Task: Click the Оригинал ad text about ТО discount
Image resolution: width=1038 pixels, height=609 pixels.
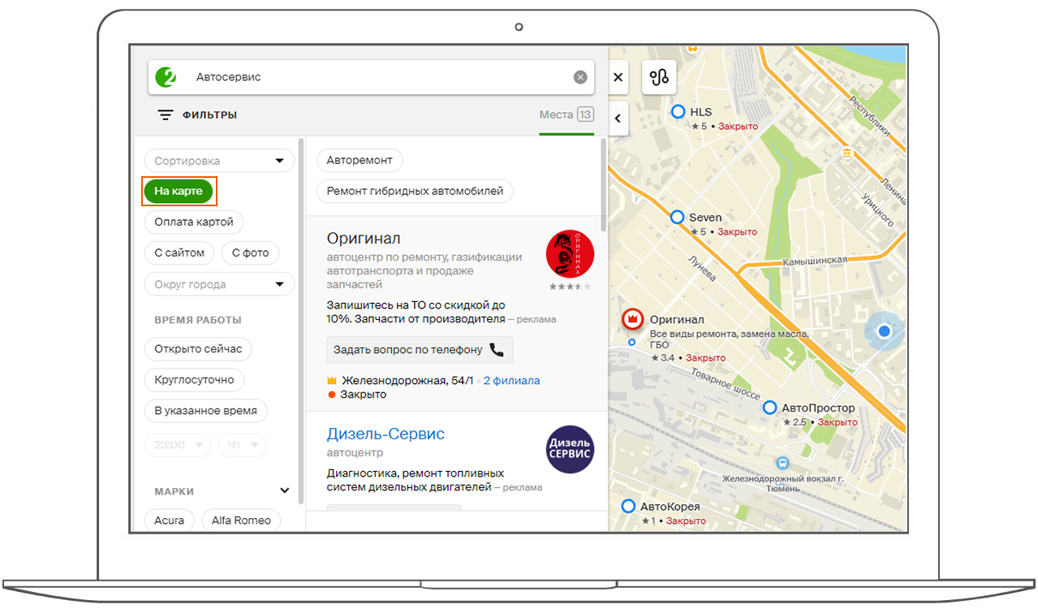Action: [416, 312]
